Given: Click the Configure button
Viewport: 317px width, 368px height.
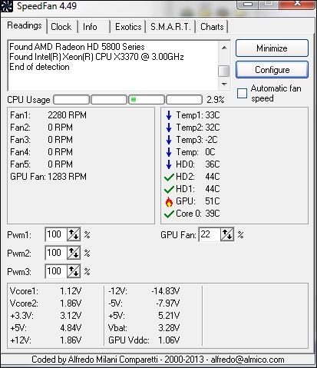Looking at the screenshot, I should pyautogui.click(x=272, y=70).
